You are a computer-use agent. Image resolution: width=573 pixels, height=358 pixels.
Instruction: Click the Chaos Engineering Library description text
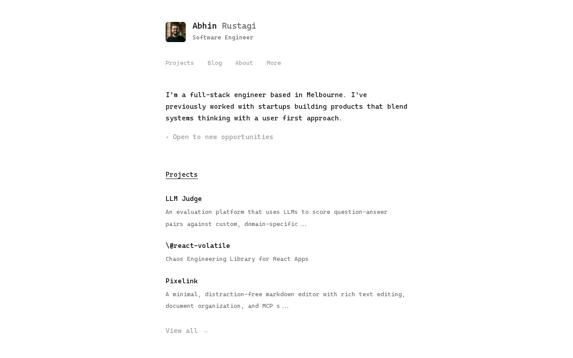tap(237, 259)
